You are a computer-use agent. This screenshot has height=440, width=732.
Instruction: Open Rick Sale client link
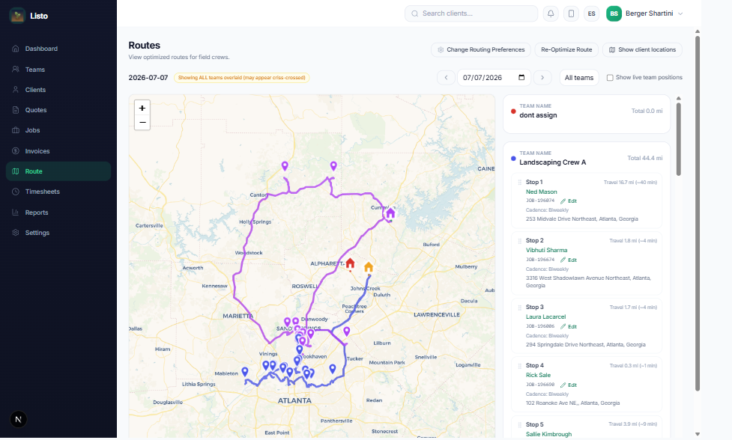pos(538,375)
